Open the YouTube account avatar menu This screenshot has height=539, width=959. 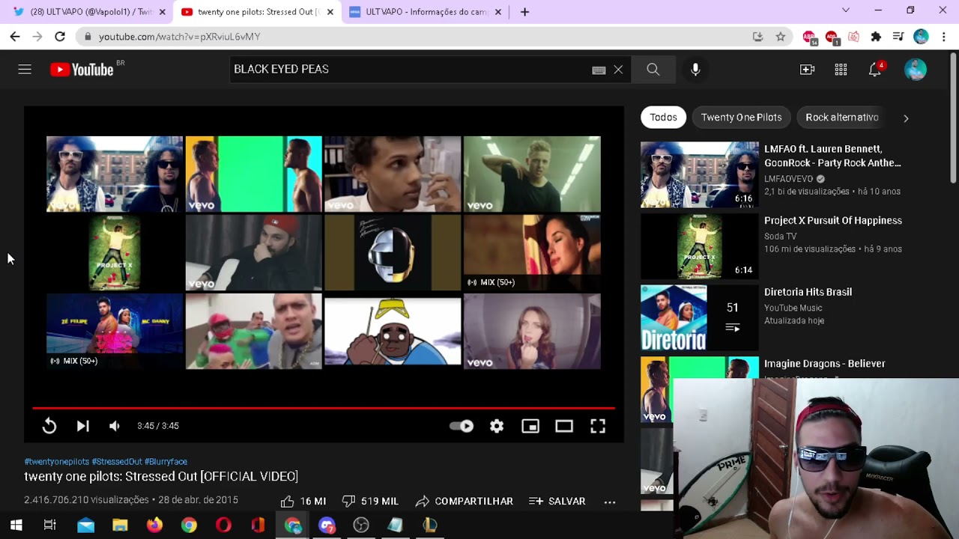click(916, 70)
